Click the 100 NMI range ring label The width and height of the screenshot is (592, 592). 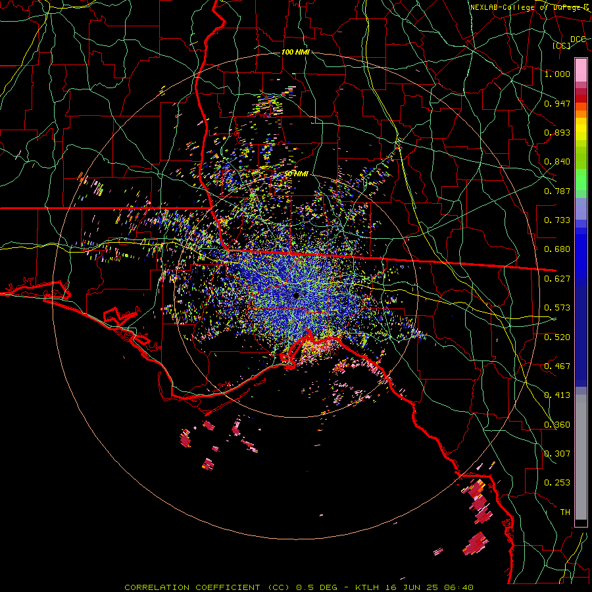(295, 52)
